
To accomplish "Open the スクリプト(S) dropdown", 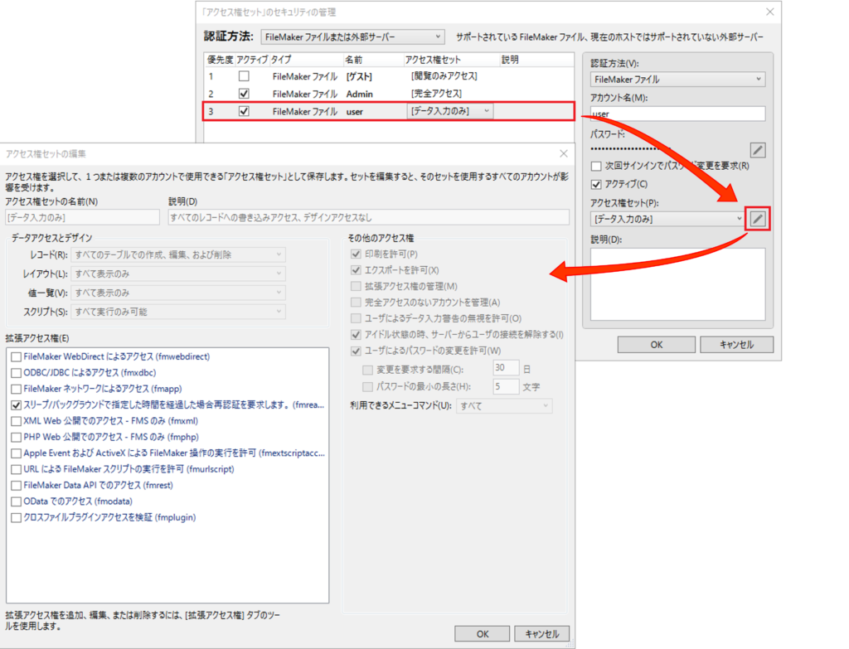I will pyautogui.click(x=178, y=312).
